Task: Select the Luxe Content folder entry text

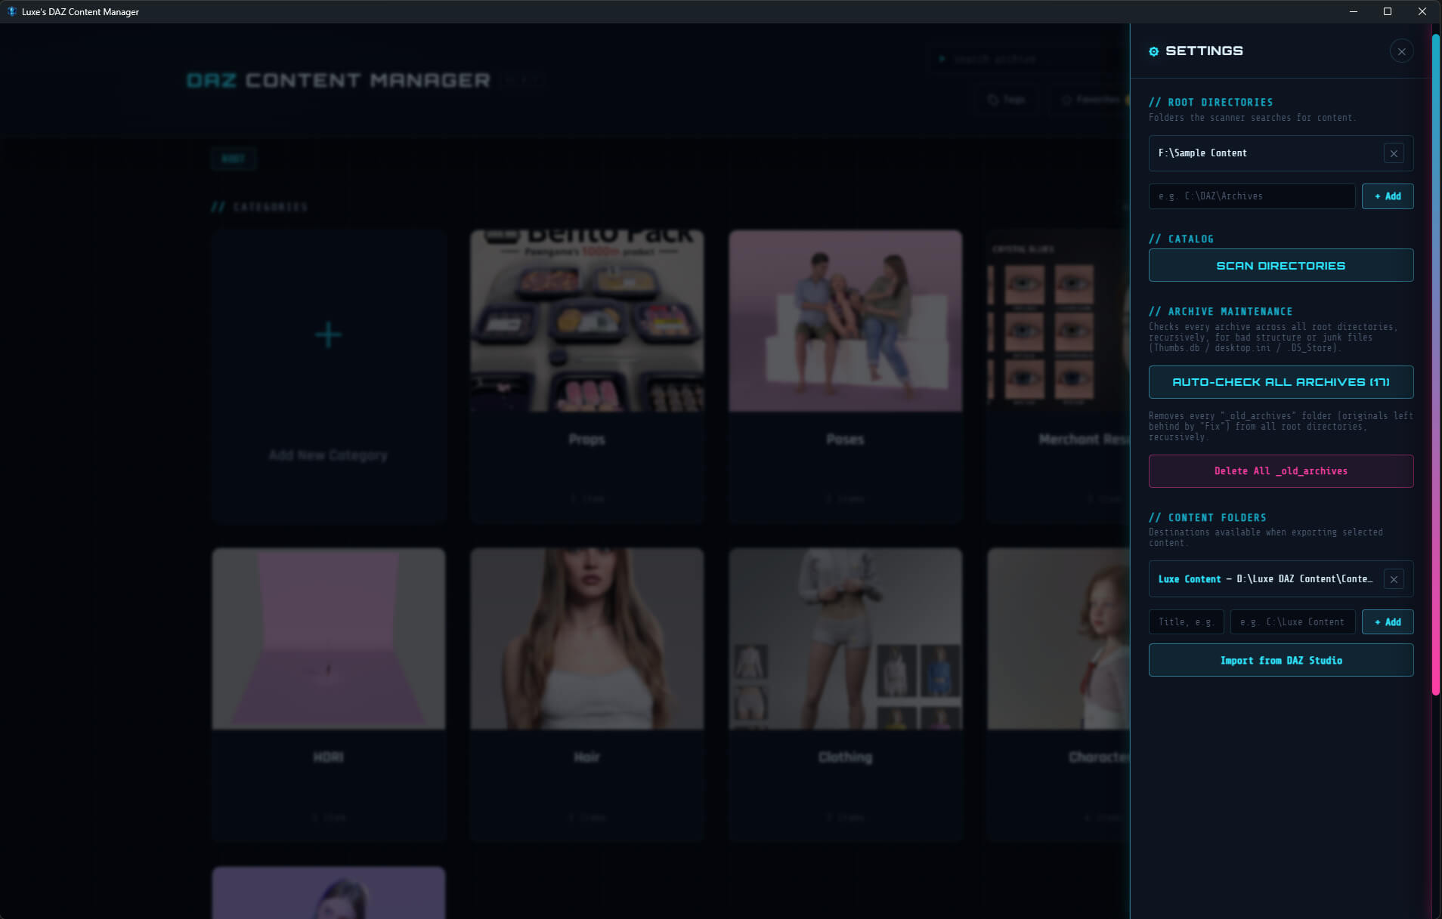Action: [1265, 579]
